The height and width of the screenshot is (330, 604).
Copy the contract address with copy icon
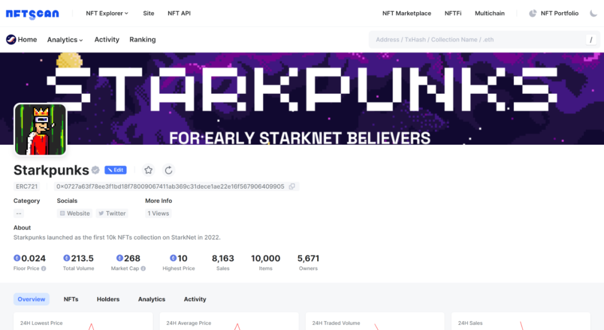(x=292, y=186)
